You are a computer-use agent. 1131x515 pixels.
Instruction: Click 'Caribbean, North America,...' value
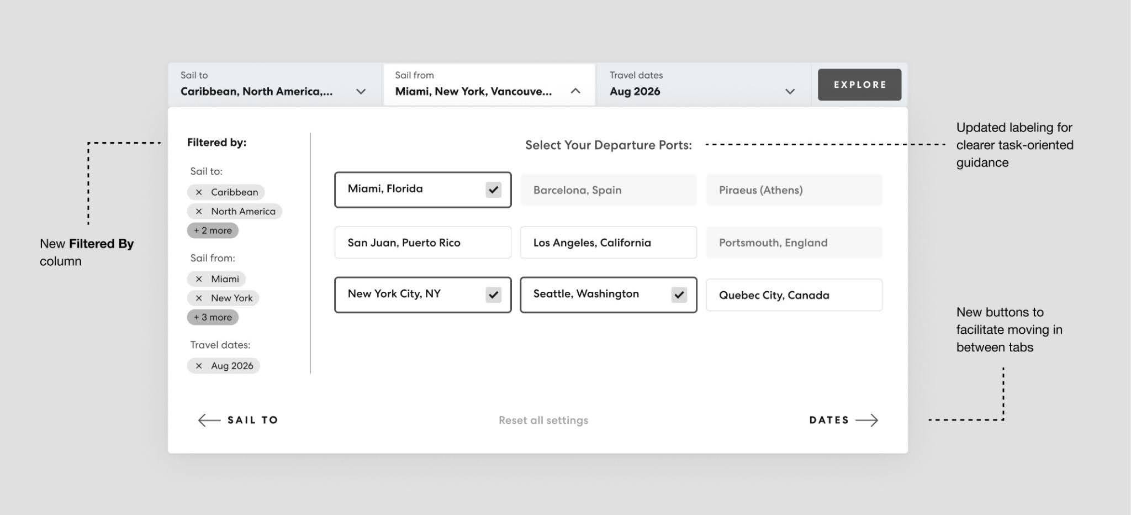coord(256,92)
